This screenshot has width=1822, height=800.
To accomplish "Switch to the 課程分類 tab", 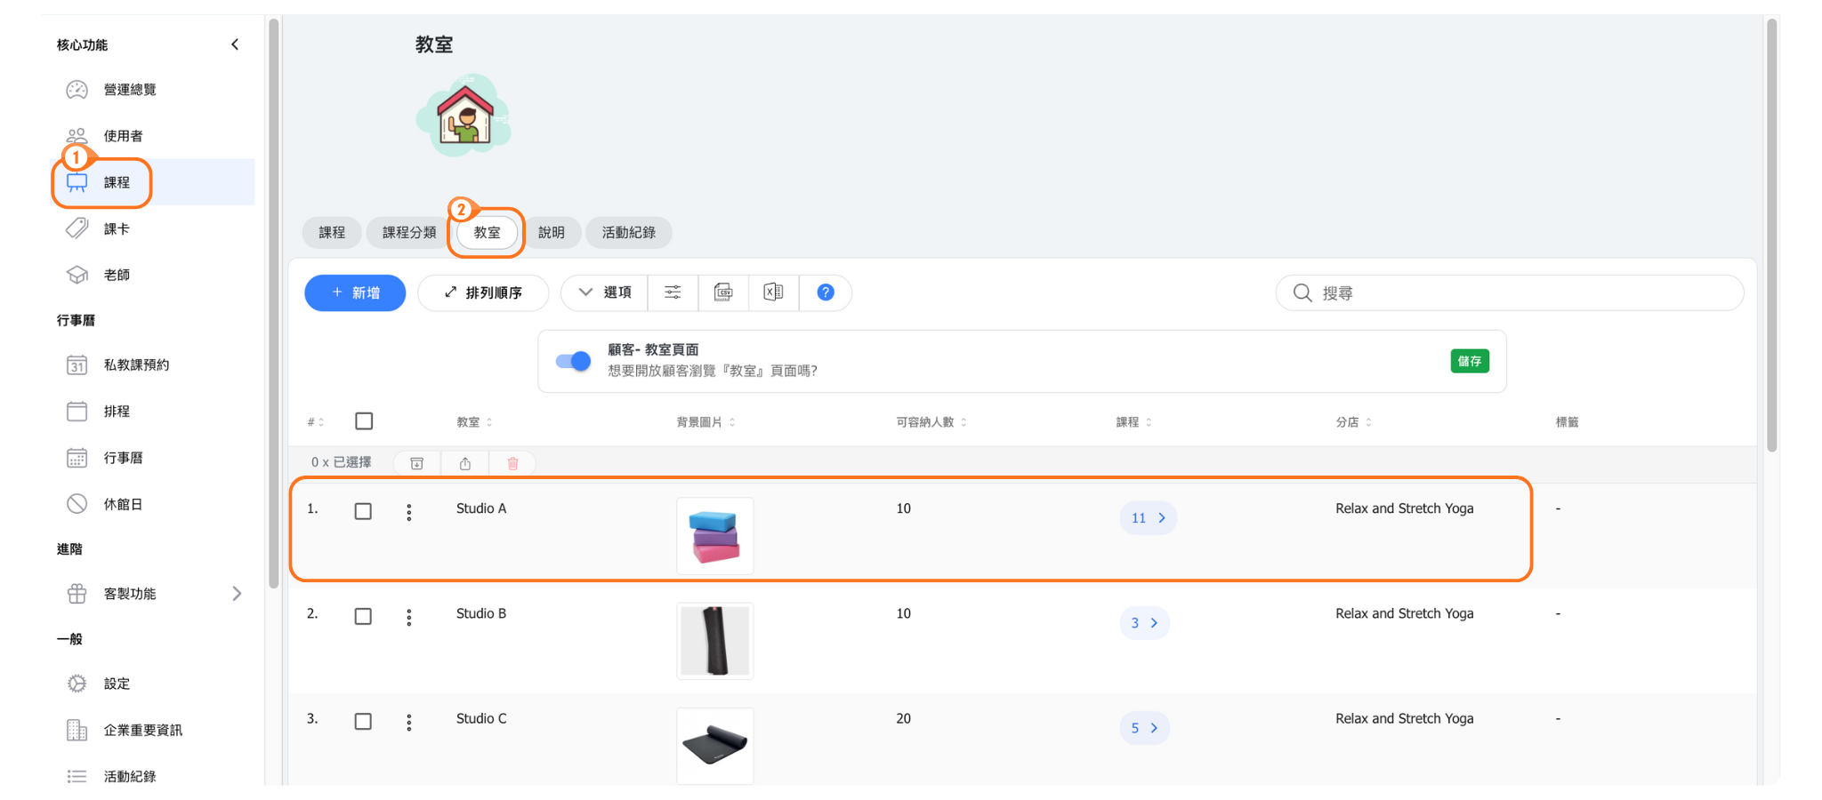I will pos(409,233).
